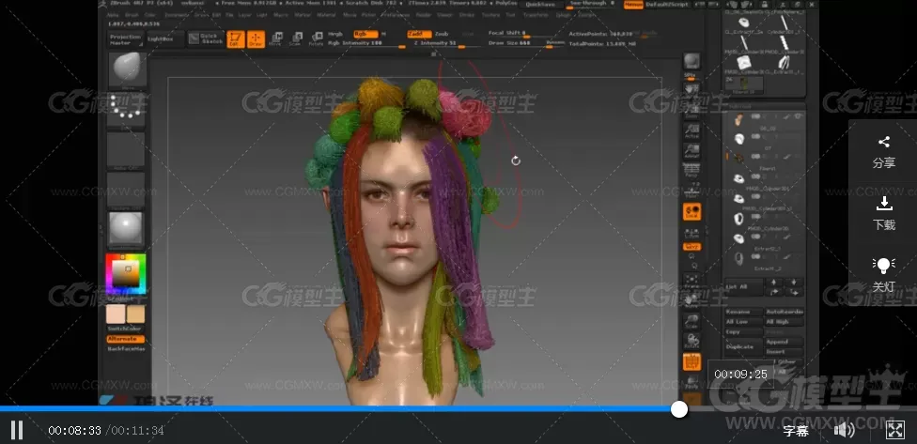This screenshot has width=917, height=444.
Task: Adjust the Rgb Intensity slider
Action: [366, 44]
